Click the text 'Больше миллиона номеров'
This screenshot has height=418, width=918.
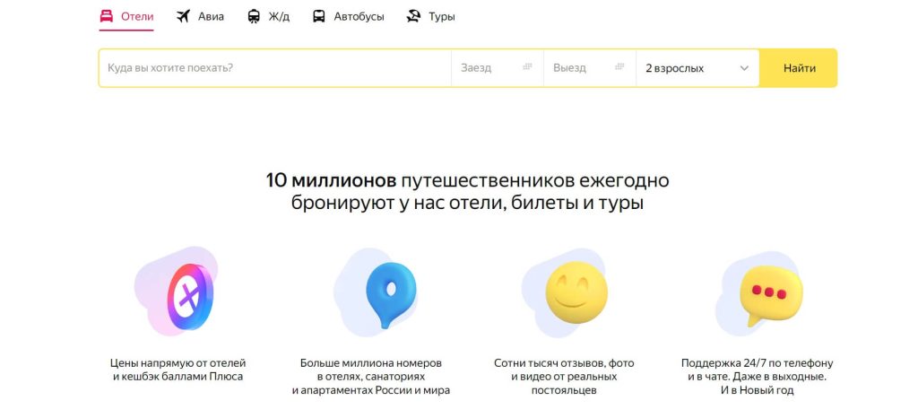point(371,363)
